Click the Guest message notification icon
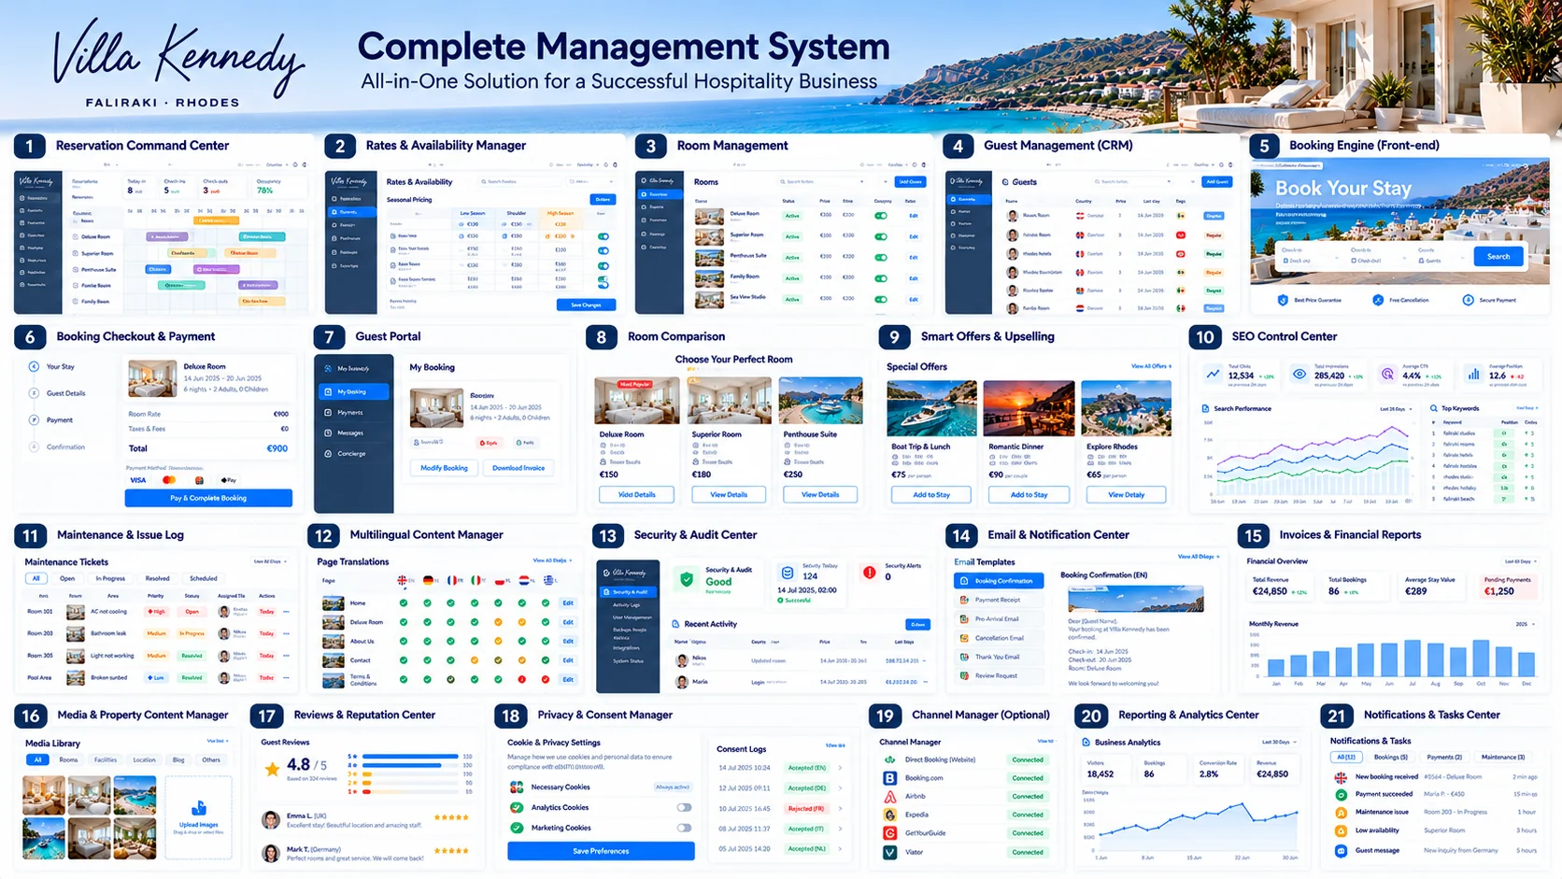 (x=1341, y=851)
